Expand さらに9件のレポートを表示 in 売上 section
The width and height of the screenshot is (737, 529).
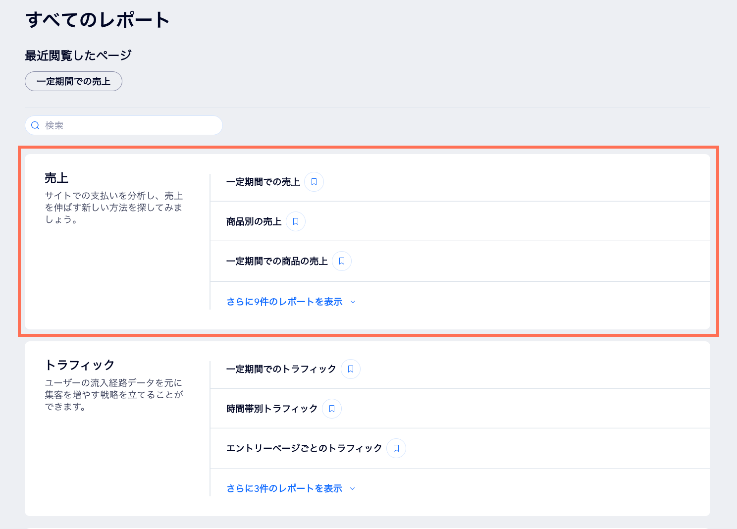coord(284,301)
